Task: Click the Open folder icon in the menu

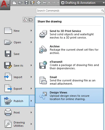Action: 8,42
